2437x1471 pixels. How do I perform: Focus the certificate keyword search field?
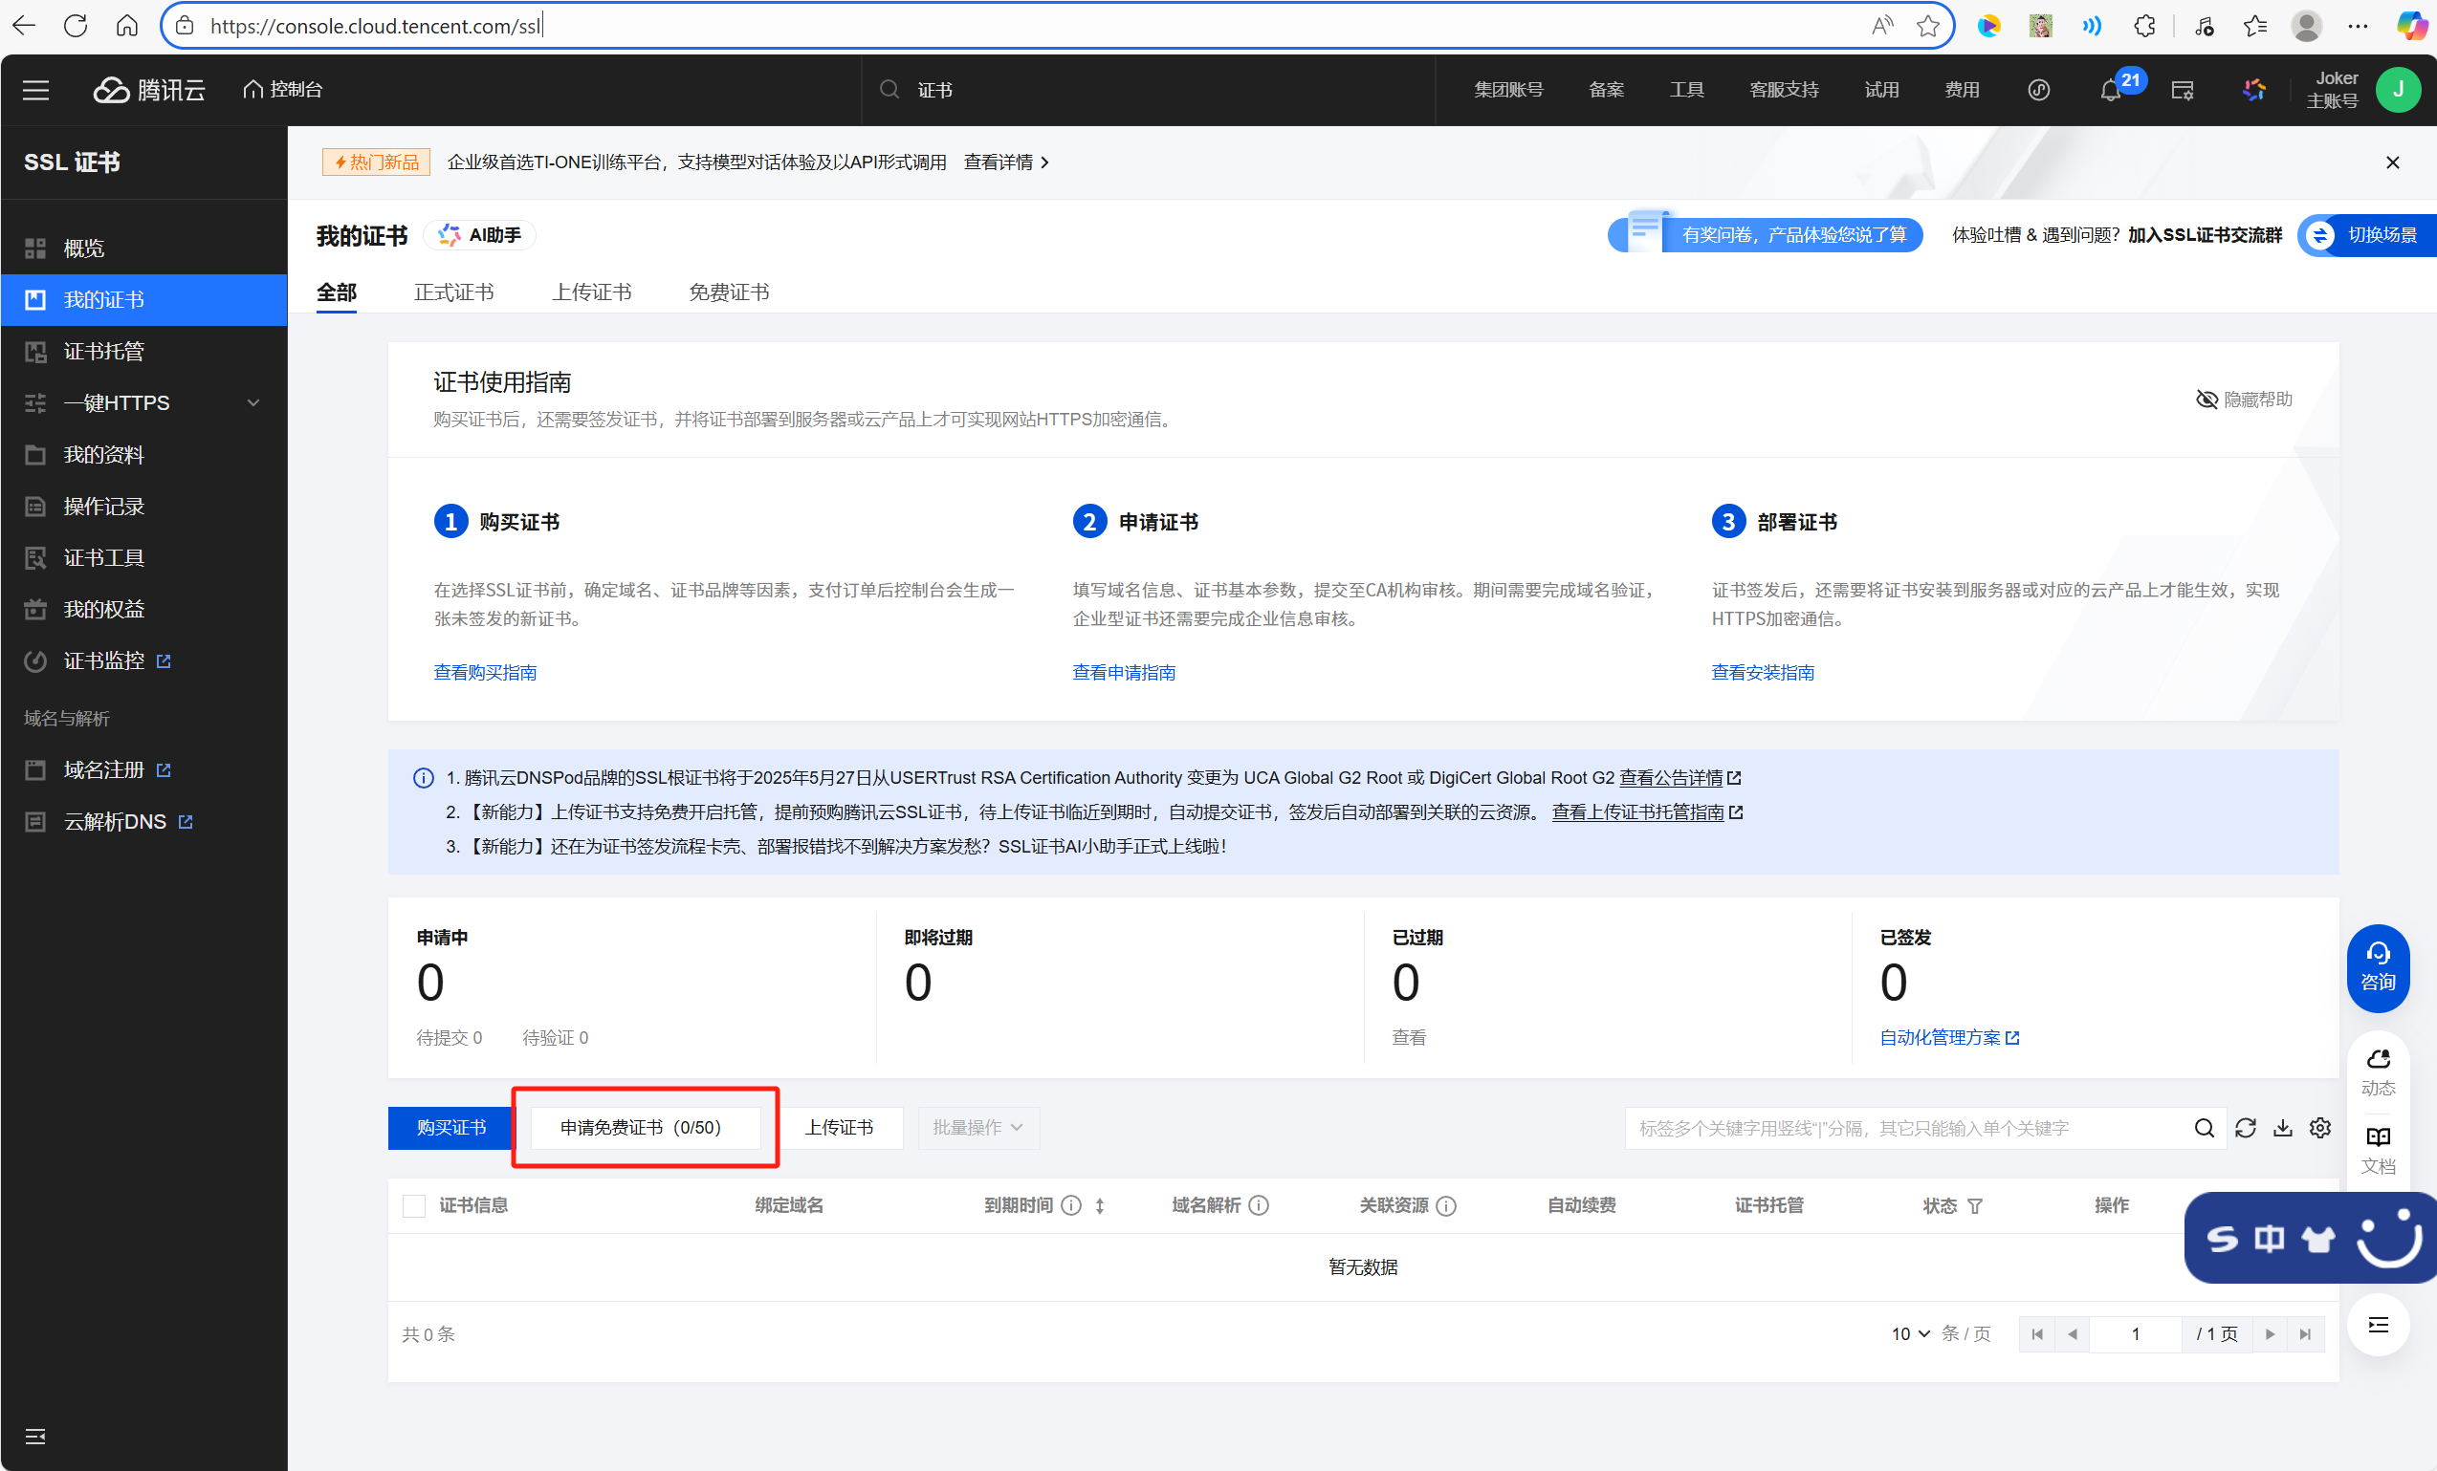[x=1899, y=1128]
